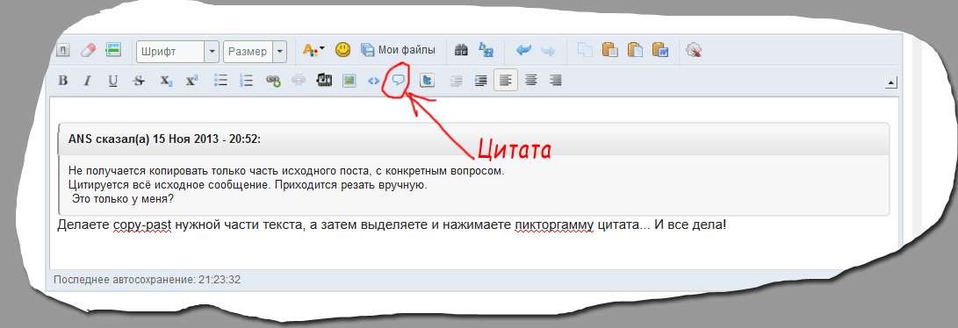Click the blue Undo arrow
The height and width of the screenshot is (328, 958).
(x=523, y=51)
